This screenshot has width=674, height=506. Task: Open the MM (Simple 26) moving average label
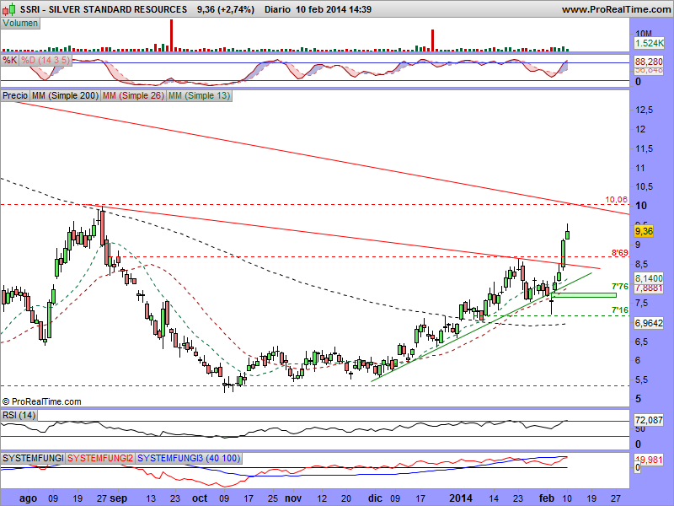[x=133, y=95]
